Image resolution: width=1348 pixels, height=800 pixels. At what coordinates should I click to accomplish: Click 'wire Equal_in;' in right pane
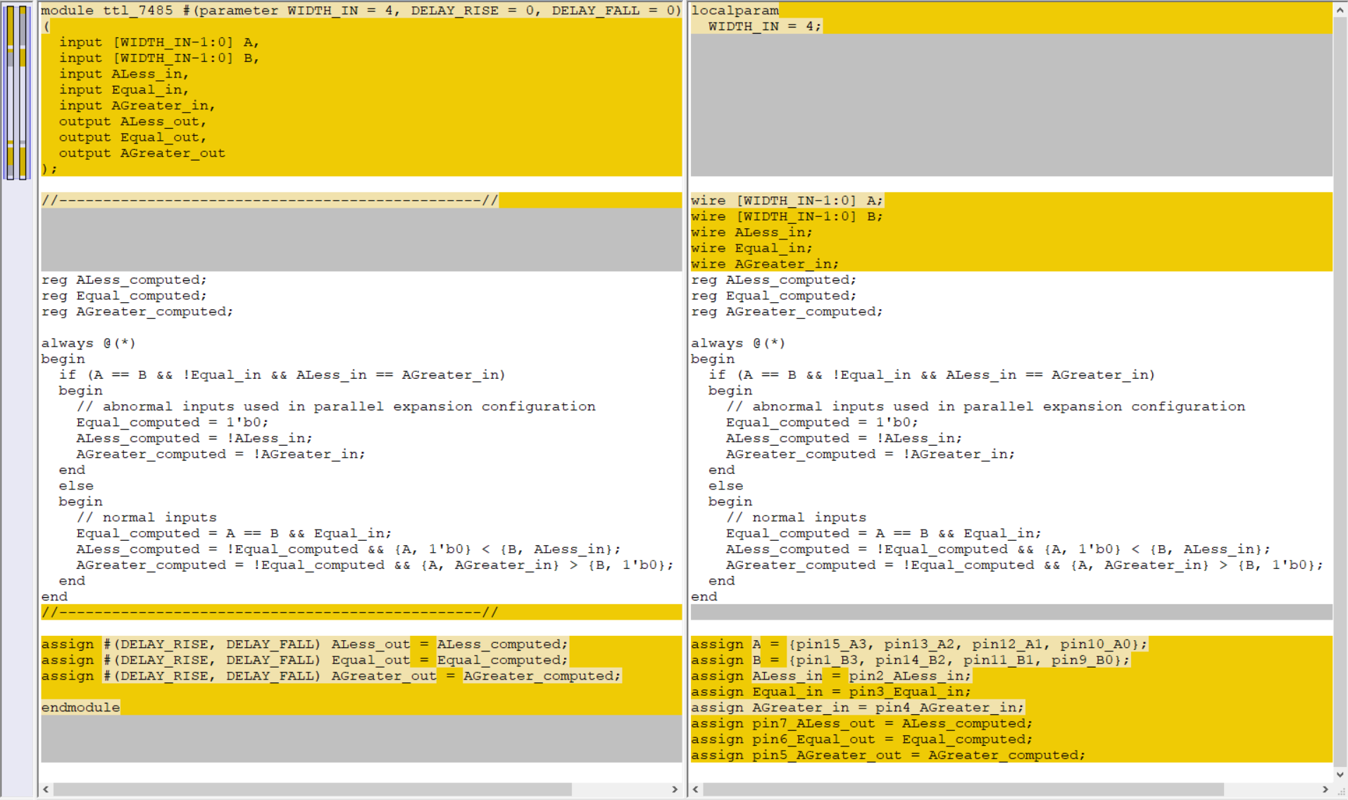coord(751,248)
